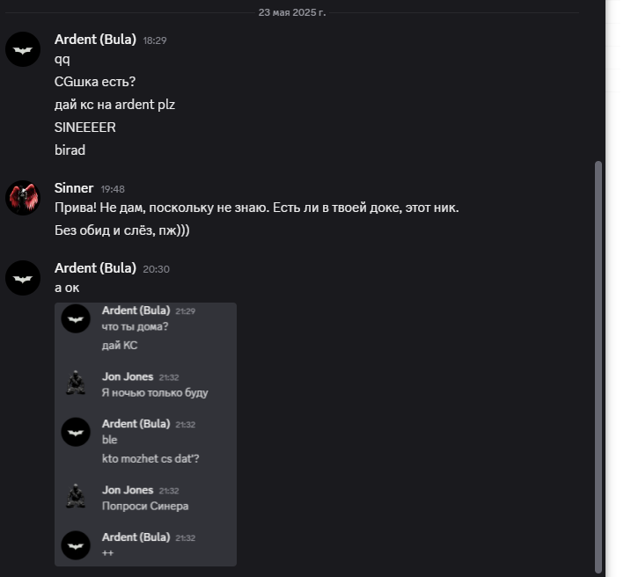This screenshot has height=577, width=631.
Task: Open Sinner's red-winged avatar
Action: (23, 197)
